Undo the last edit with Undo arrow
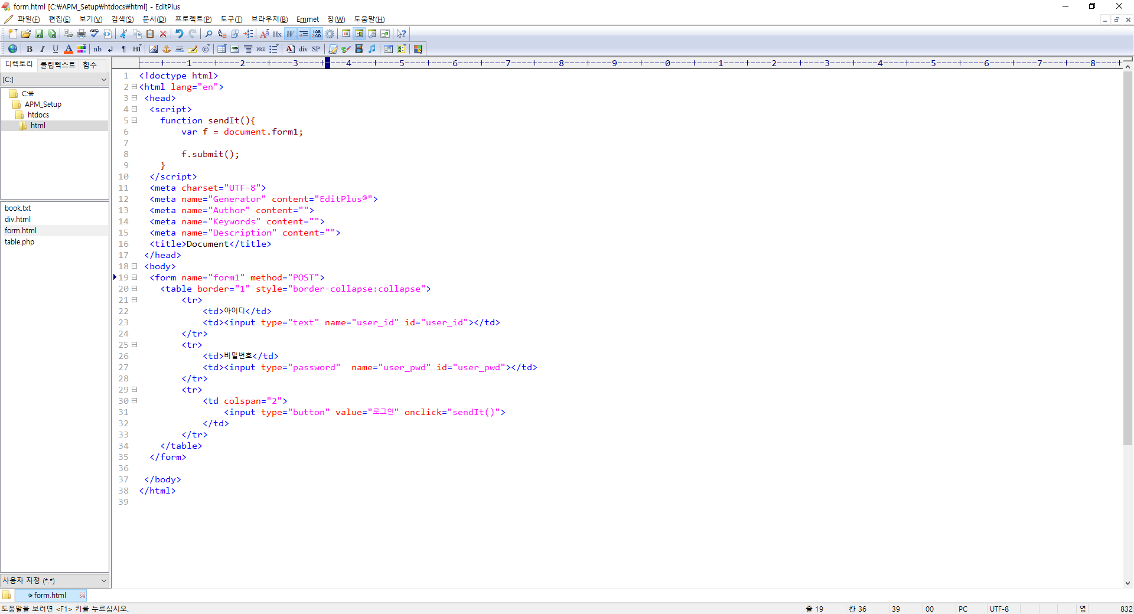 (x=180, y=34)
